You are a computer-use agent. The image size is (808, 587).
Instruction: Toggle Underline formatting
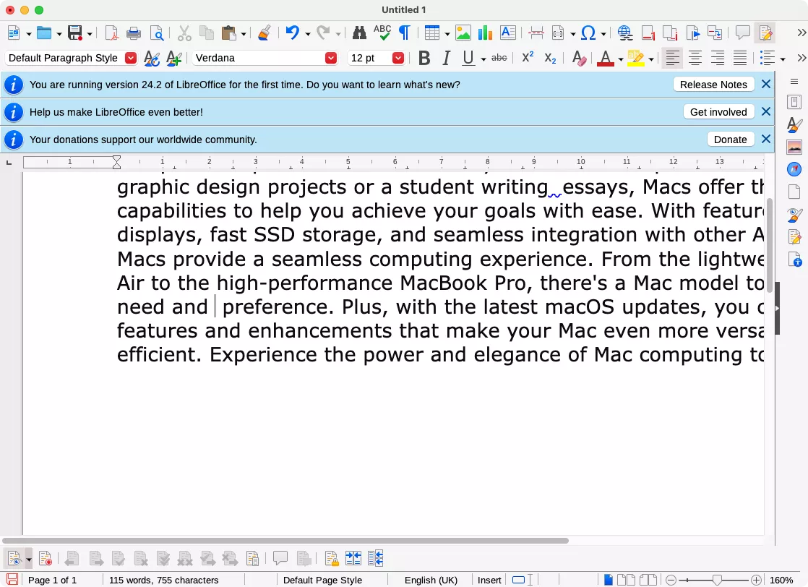468,59
